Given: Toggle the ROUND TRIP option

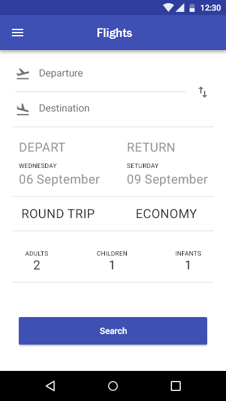Looking at the screenshot, I should tap(58, 214).
